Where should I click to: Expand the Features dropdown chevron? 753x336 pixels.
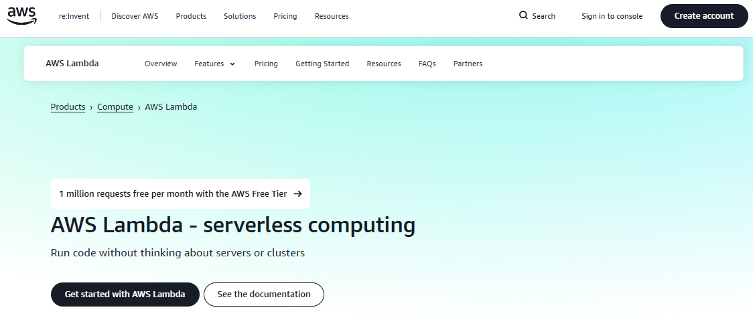pos(232,64)
